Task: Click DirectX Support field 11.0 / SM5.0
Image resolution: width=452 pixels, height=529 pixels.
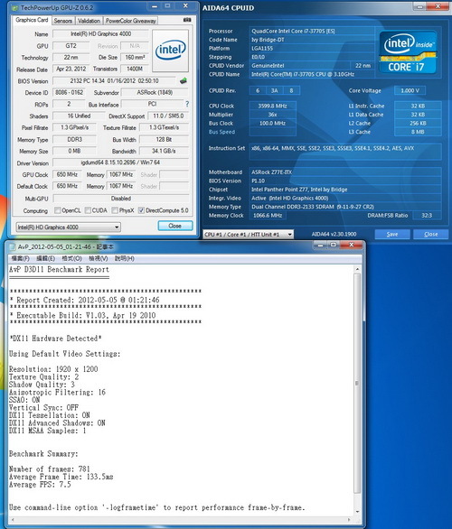Action: (x=168, y=116)
